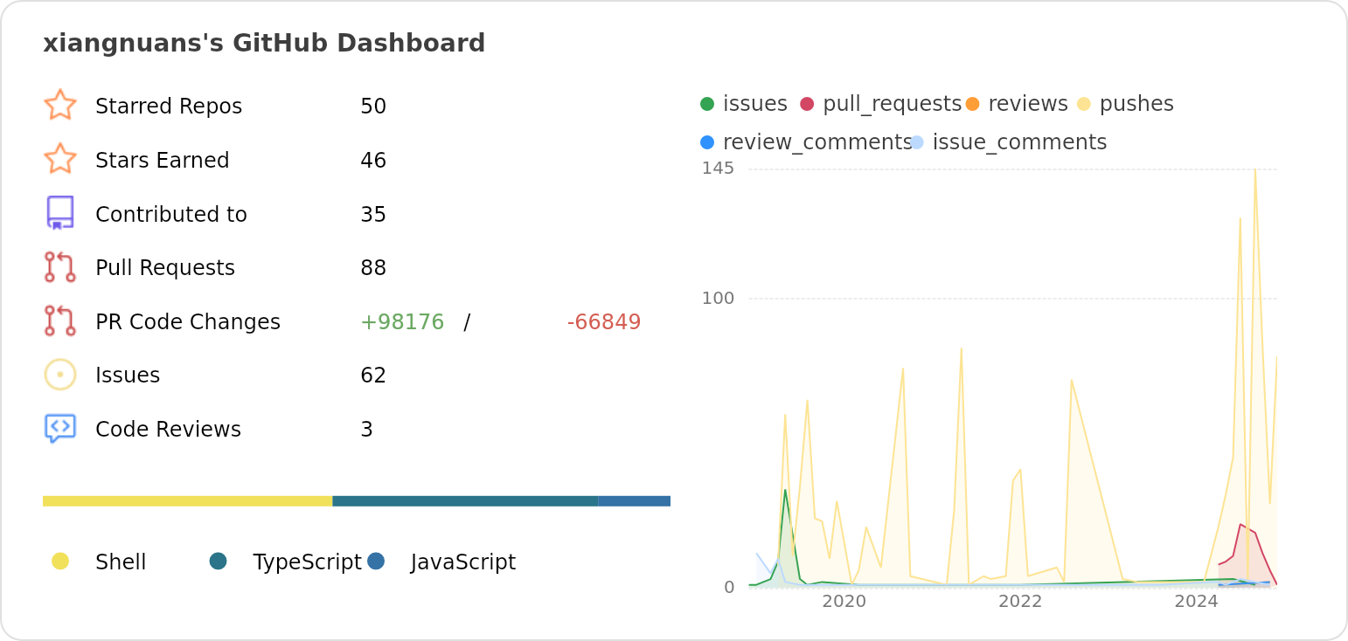Click the blue JavaScript language dot

[376, 561]
